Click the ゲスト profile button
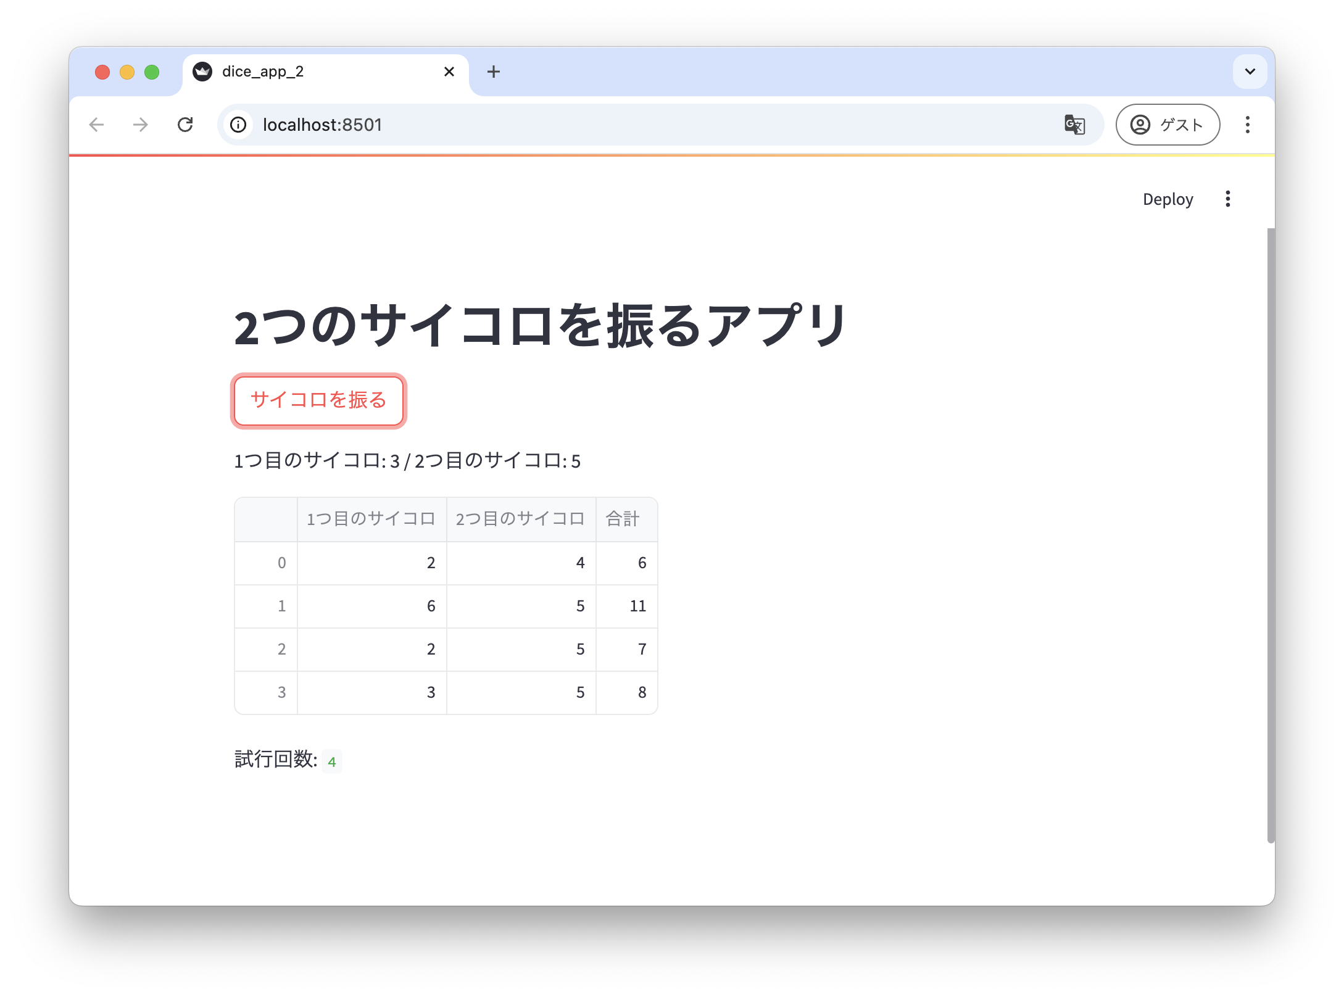1344x997 pixels. coord(1166,124)
